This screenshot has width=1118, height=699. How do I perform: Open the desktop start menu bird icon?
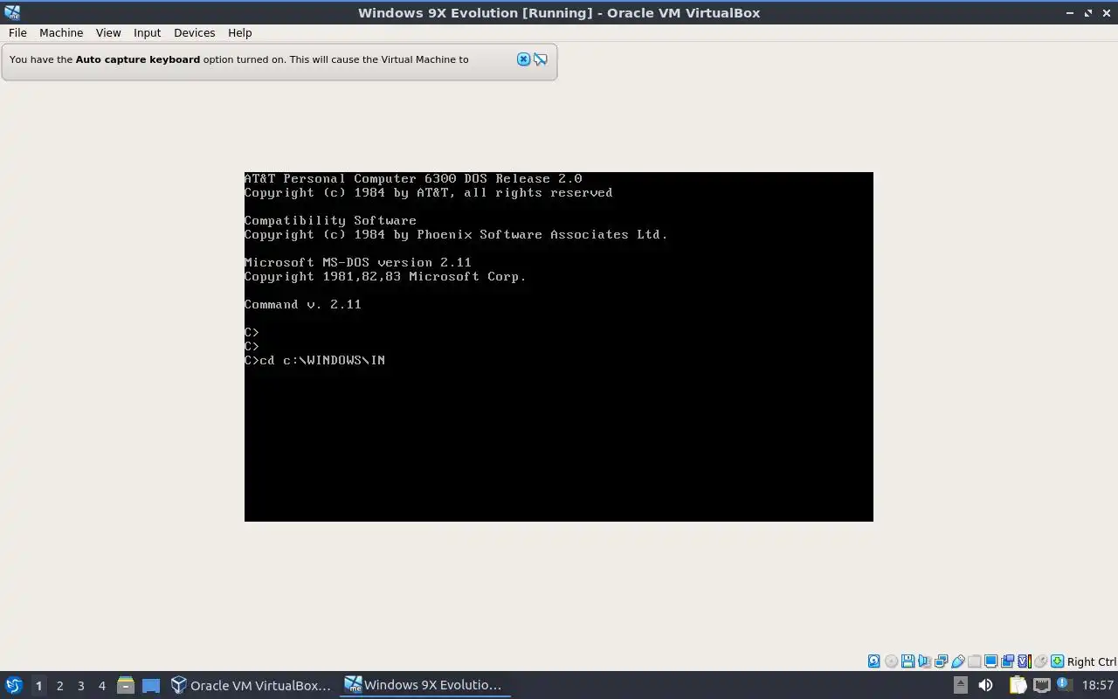[14, 685]
